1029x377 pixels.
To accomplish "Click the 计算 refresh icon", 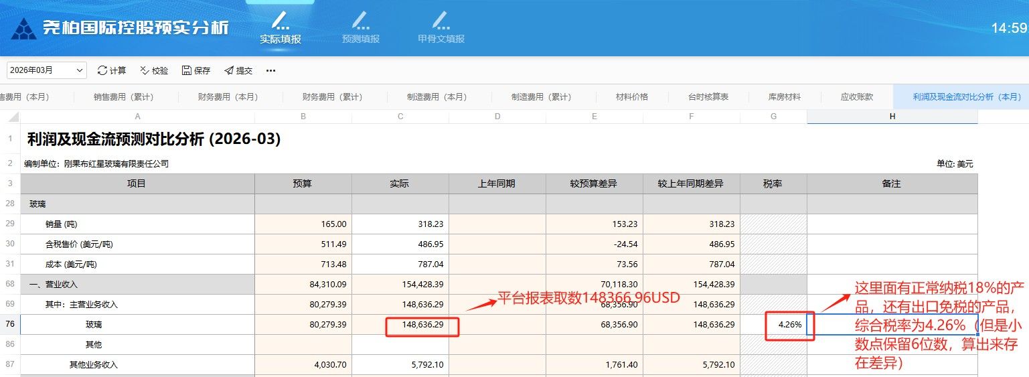I will coord(102,70).
